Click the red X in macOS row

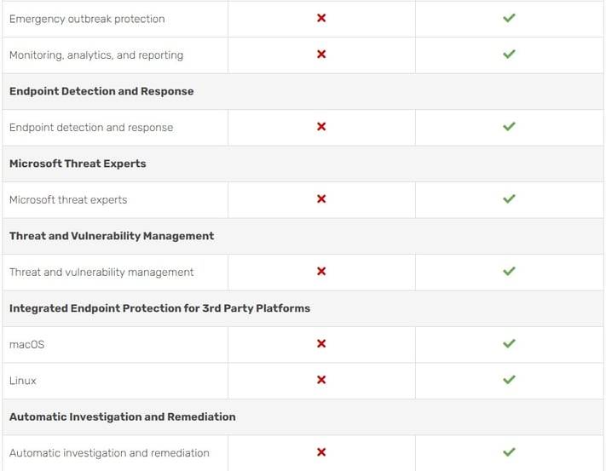coord(321,344)
